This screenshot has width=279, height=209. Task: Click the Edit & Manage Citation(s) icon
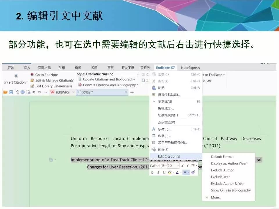pyautogui.click(x=32, y=80)
